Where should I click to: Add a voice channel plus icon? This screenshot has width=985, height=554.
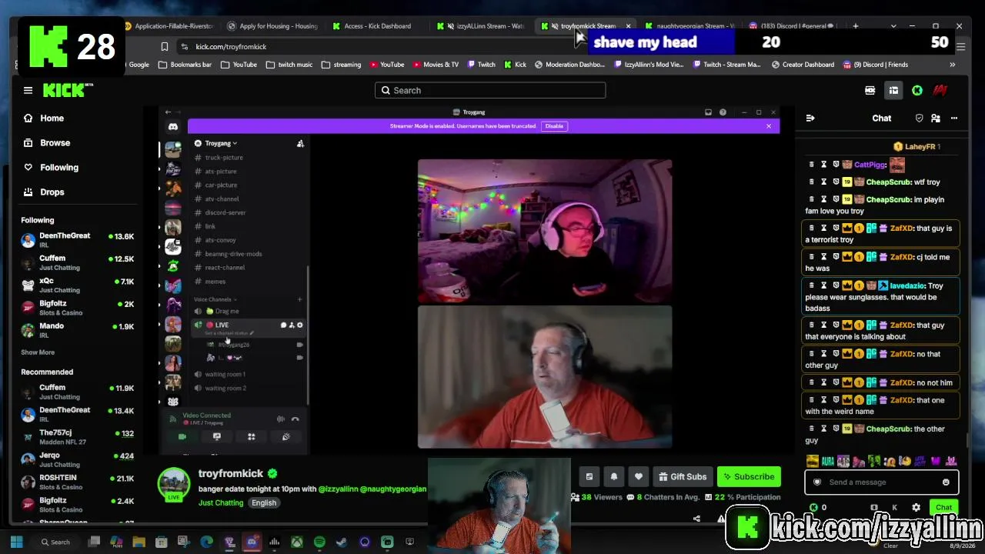299,299
